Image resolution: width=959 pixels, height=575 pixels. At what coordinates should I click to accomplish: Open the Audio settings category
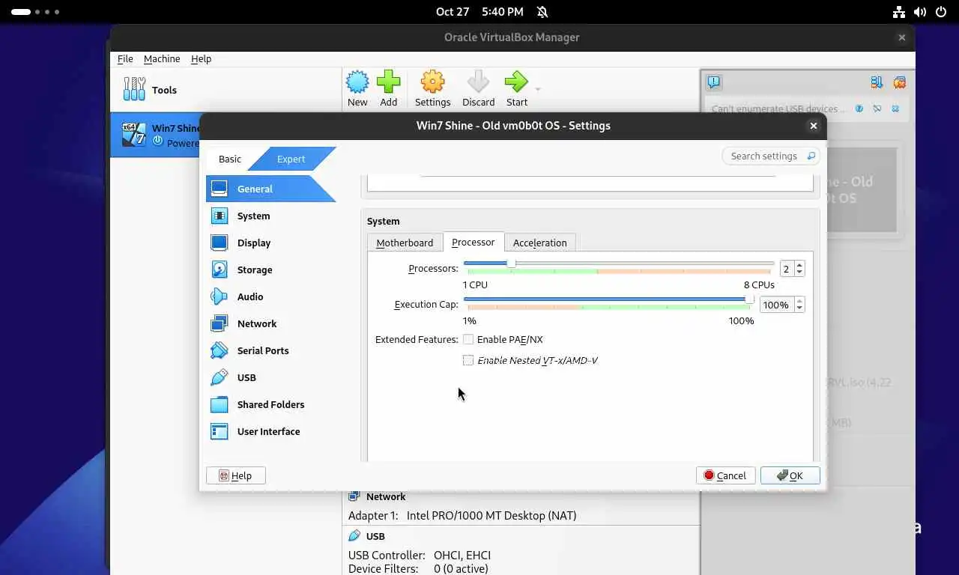(270, 296)
